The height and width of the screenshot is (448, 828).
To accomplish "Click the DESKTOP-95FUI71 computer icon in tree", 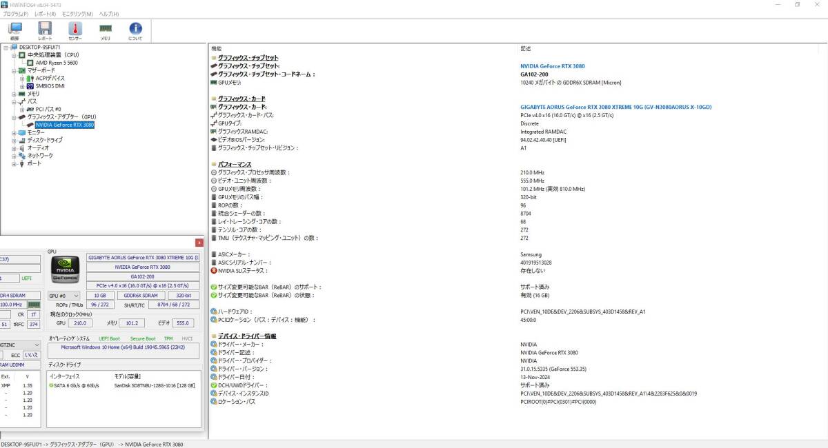I will click(x=14, y=47).
